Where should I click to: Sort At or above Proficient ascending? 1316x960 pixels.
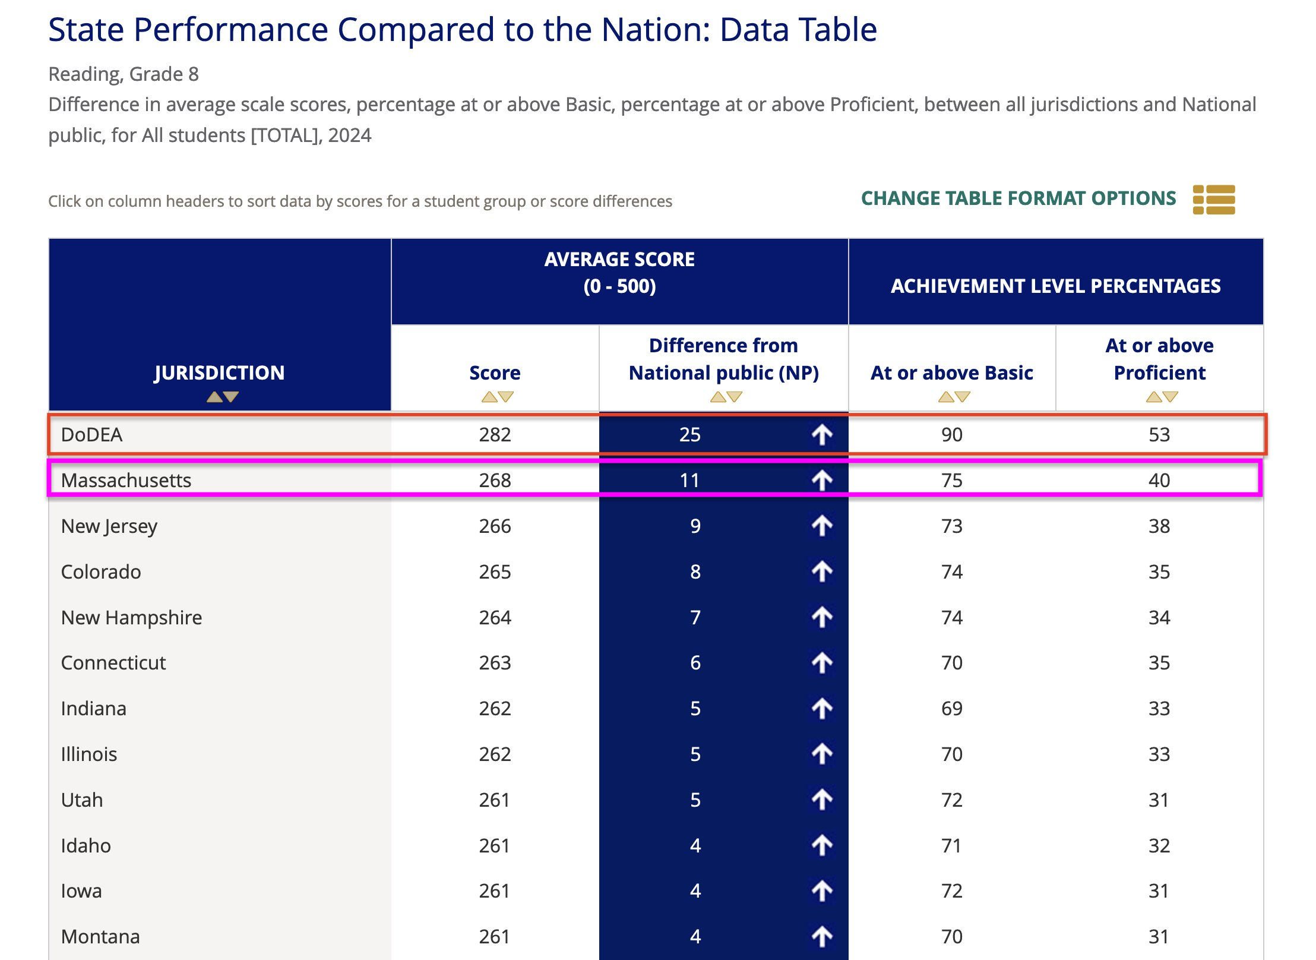(1153, 397)
